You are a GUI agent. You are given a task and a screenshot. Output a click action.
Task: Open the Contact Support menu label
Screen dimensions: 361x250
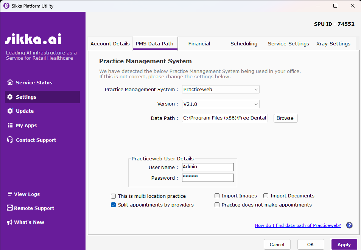tap(36, 140)
